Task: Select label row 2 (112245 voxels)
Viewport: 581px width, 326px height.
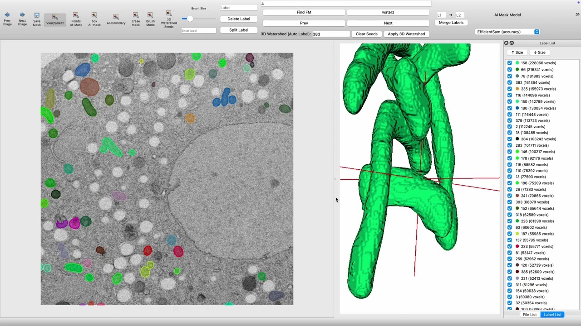Action: click(542, 127)
